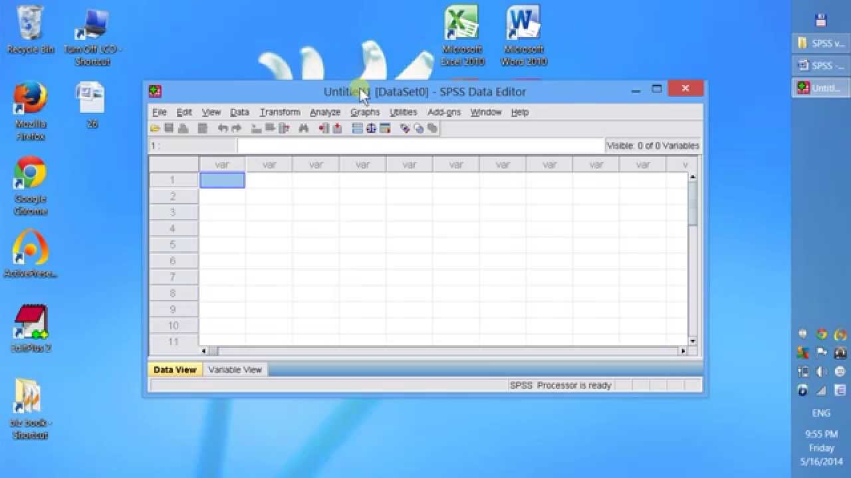Click the Go to Case toolbar icon

pyautogui.click(x=257, y=128)
